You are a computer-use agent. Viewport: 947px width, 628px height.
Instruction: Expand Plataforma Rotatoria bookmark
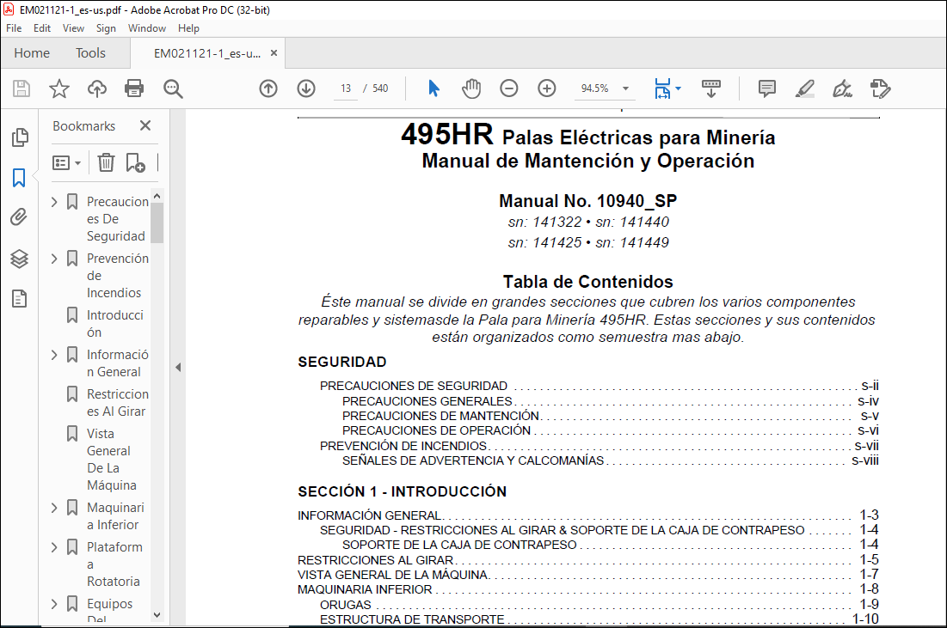(54, 547)
